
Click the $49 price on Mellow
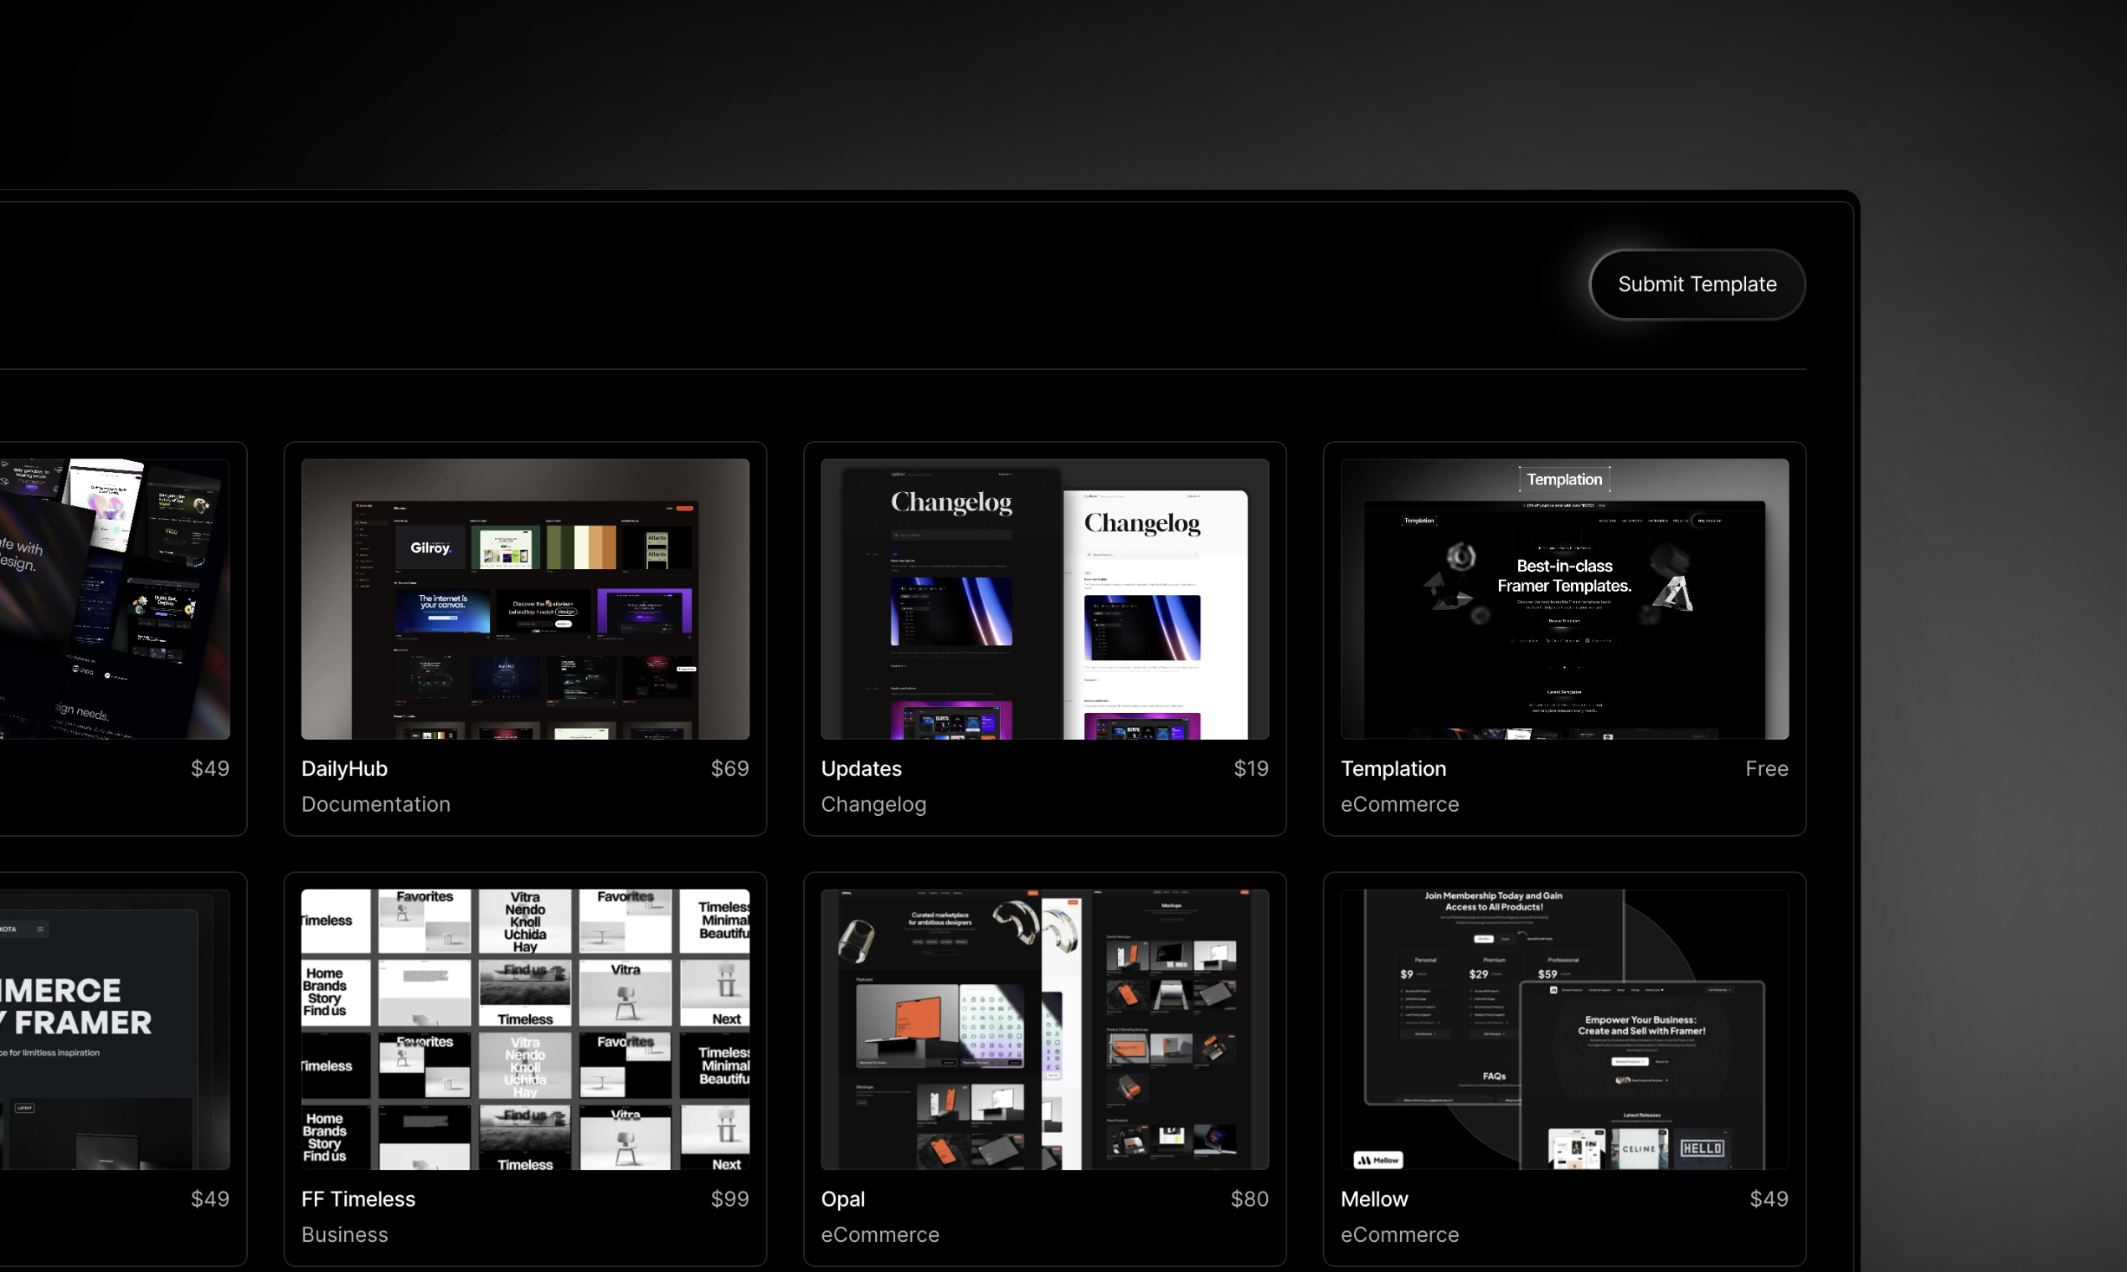pyautogui.click(x=1769, y=1198)
